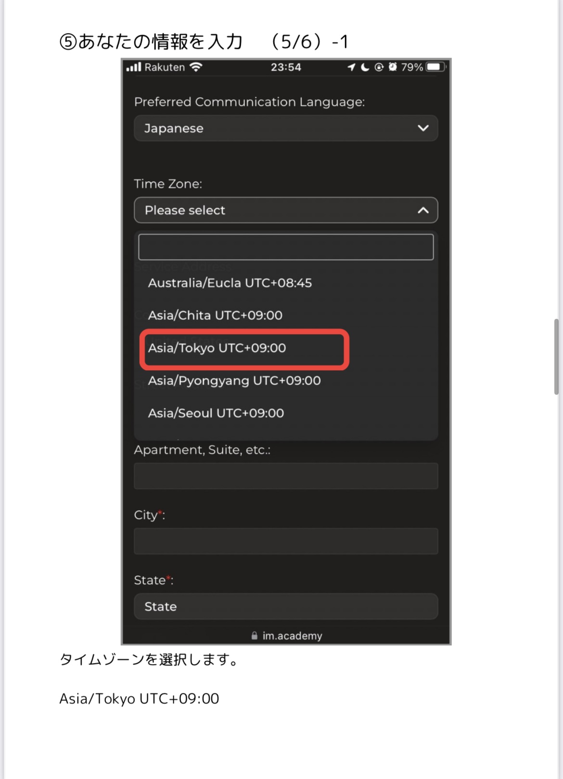Open the Preferred Communication Language dropdown

pyautogui.click(x=286, y=128)
